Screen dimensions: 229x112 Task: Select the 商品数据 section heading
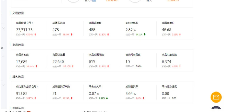tap(18, 45)
